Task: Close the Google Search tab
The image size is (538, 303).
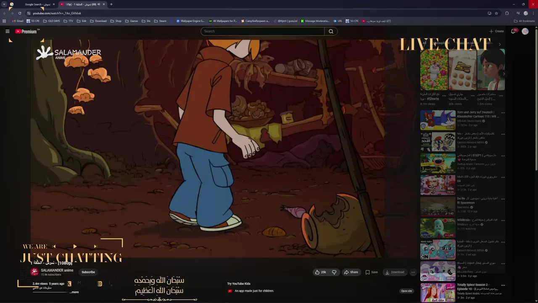Action: point(54,4)
